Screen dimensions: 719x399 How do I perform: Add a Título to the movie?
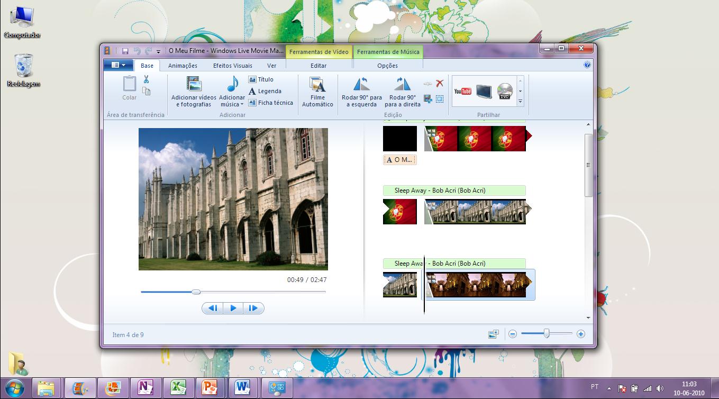click(x=261, y=79)
